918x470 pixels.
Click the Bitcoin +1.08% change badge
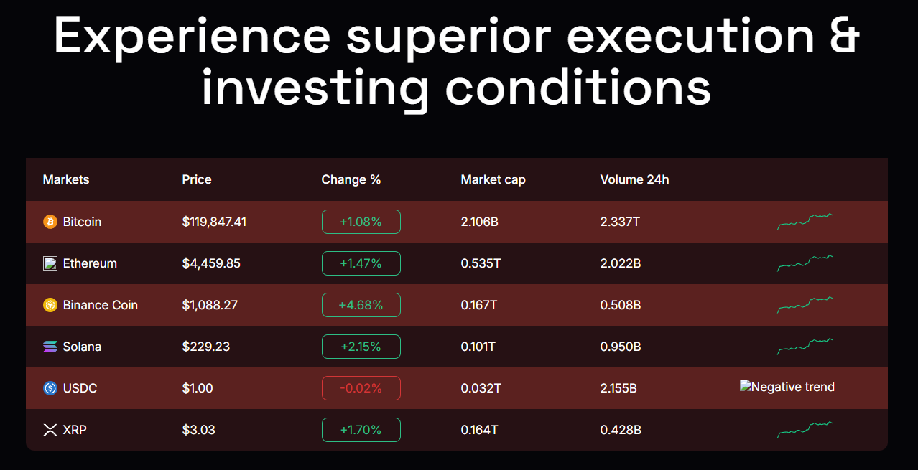(361, 222)
